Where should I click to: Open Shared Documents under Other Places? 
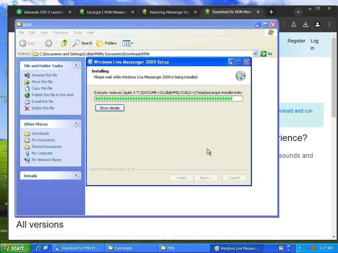tap(47, 147)
